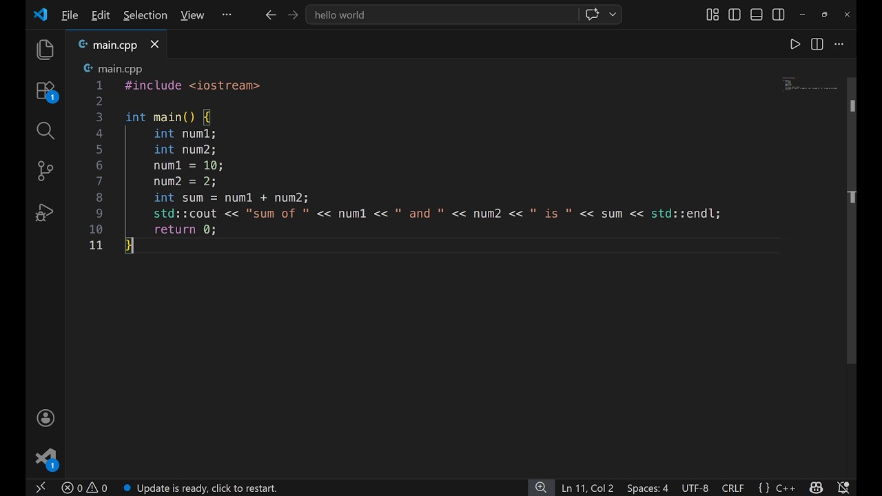
Task: Click line number 4 in the gutter
Action: click(99, 134)
